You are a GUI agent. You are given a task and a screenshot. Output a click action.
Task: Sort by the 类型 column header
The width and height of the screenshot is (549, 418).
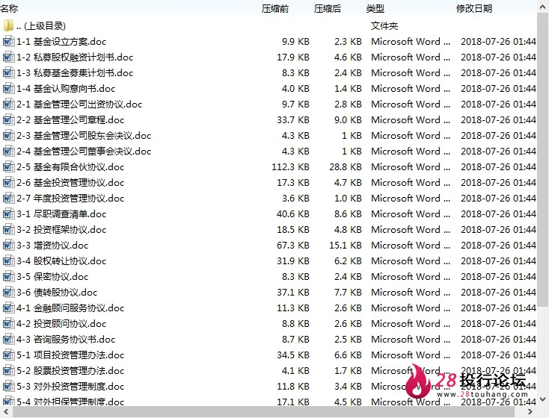click(375, 8)
